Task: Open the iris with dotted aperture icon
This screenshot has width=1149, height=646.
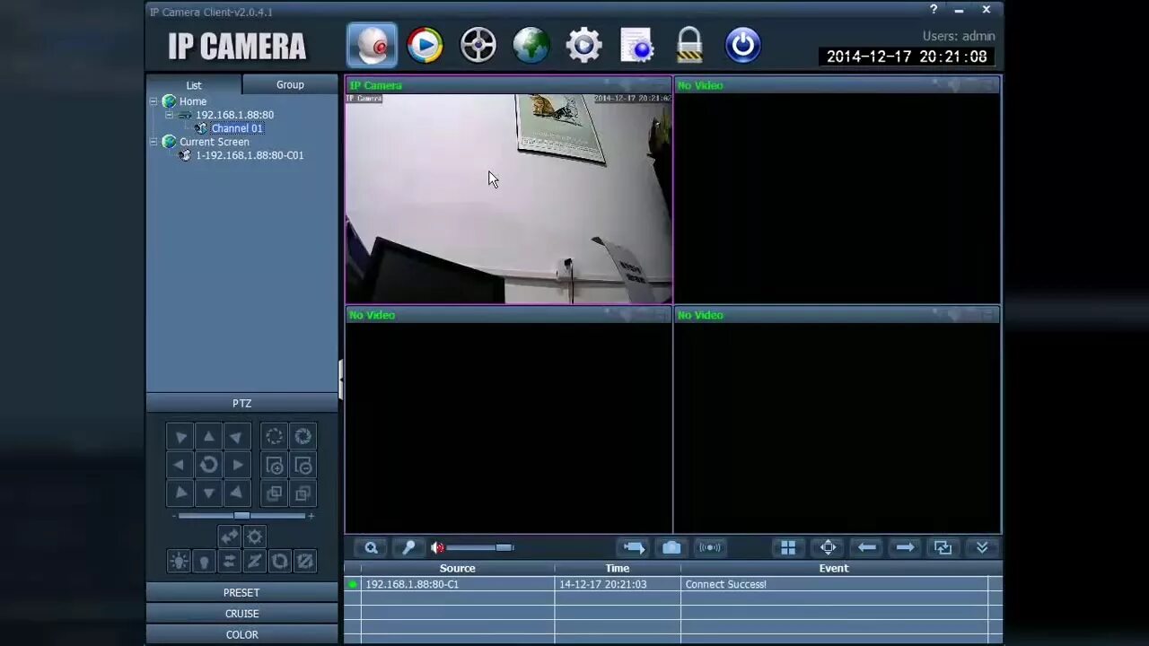Action: 275,437
